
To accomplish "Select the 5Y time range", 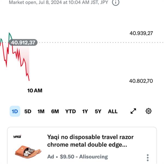I will [98, 112].
